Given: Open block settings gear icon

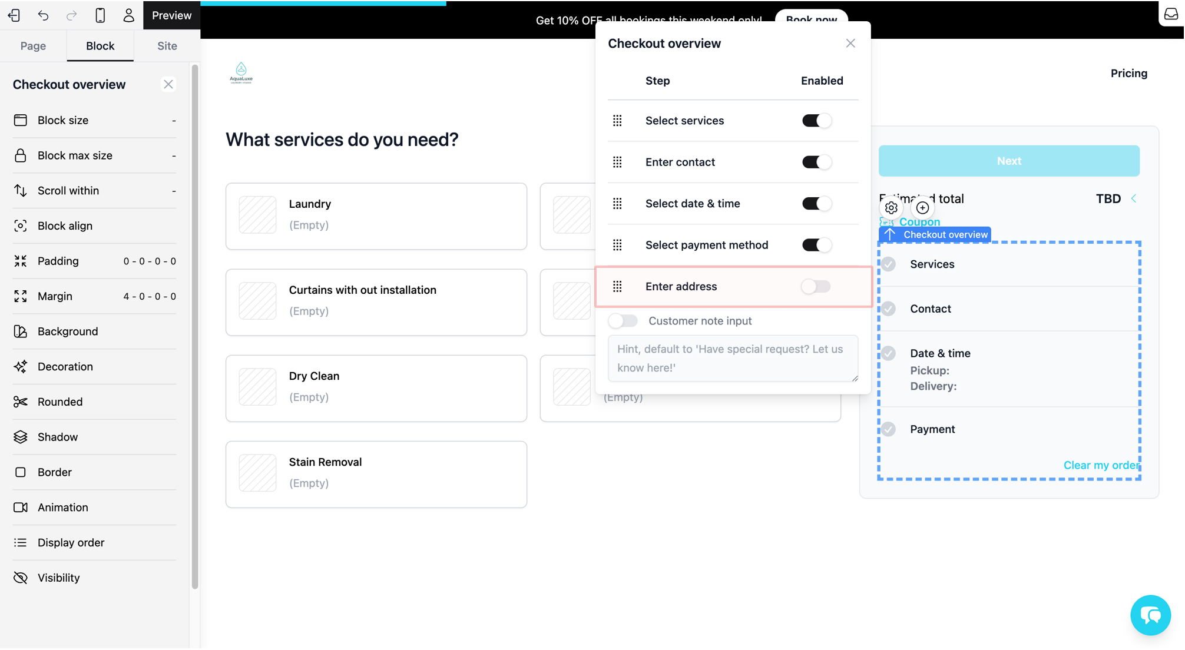Looking at the screenshot, I should coord(891,208).
